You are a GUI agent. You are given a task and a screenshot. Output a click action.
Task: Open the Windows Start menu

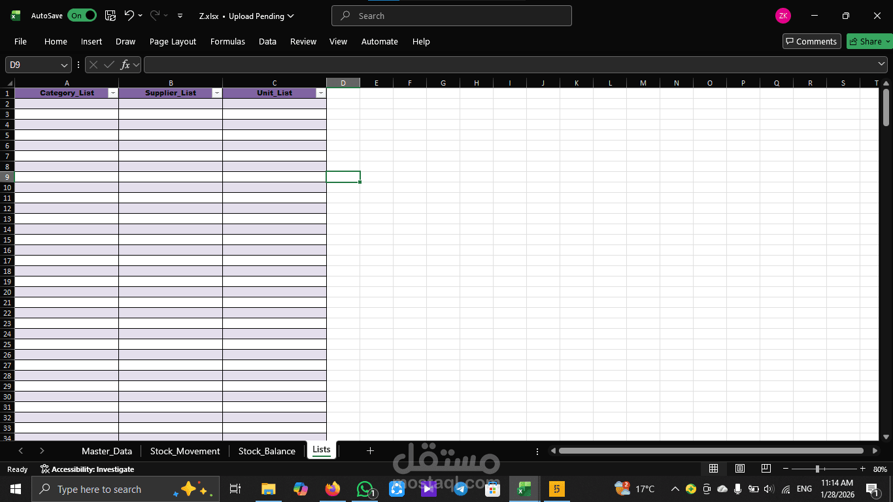point(15,489)
